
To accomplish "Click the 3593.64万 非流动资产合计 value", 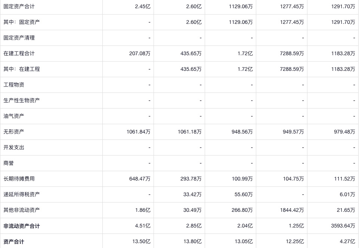I will (x=343, y=226).
